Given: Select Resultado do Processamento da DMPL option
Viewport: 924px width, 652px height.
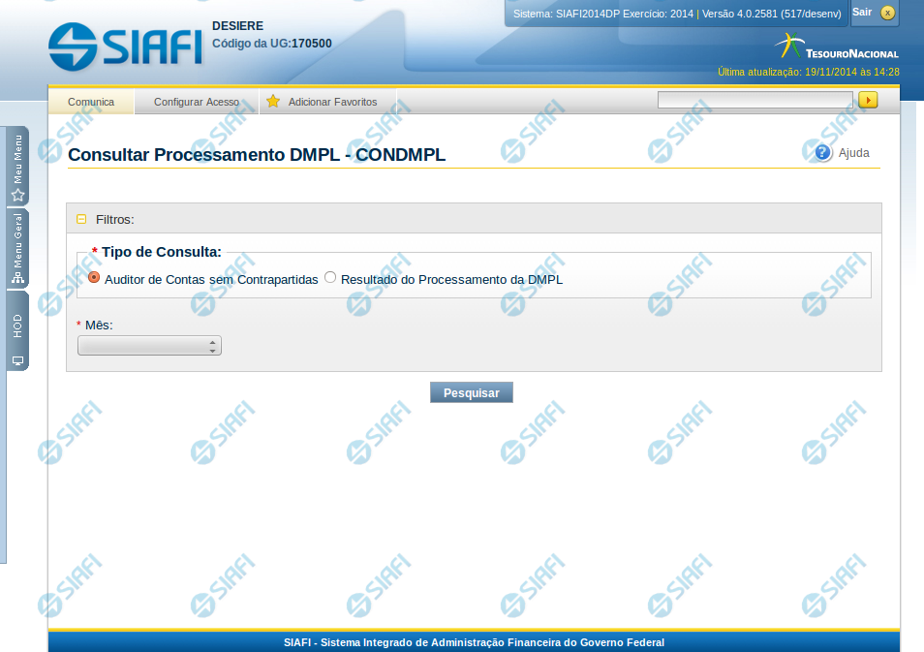Looking at the screenshot, I should [x=330, y=278].
